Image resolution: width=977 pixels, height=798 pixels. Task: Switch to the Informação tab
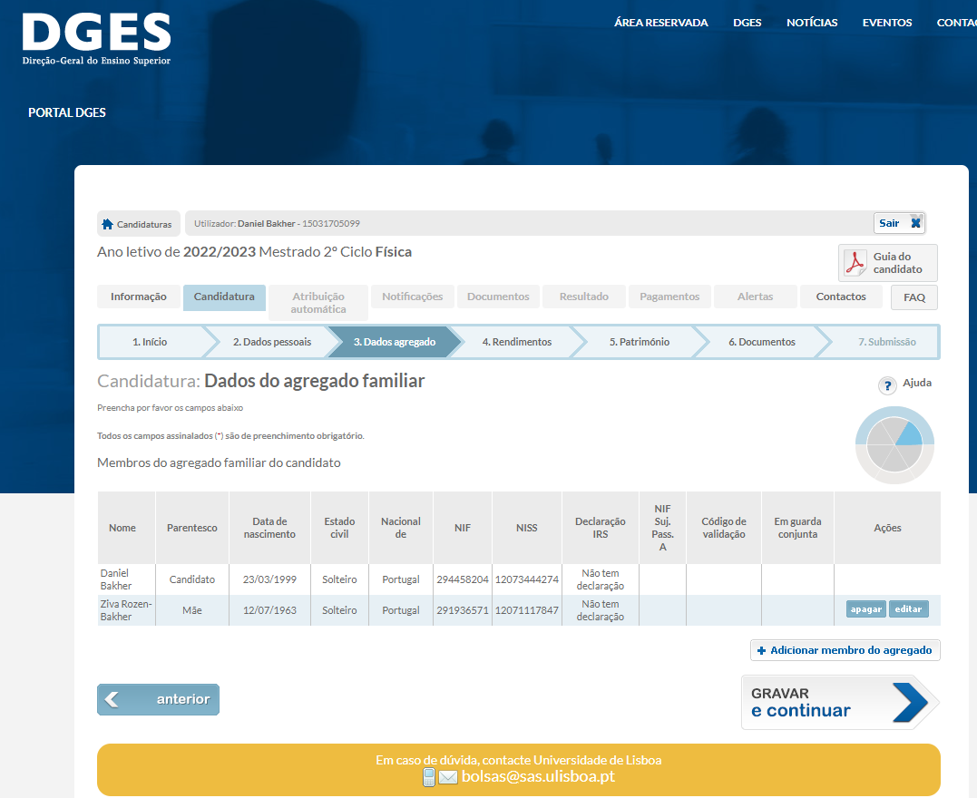pos(138,297)
